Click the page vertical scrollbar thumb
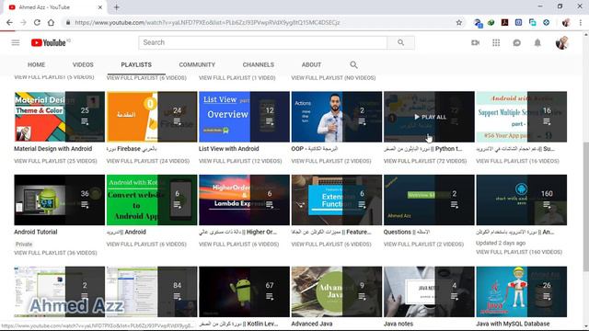Screen dimensions: 589x331 (586, 206)
